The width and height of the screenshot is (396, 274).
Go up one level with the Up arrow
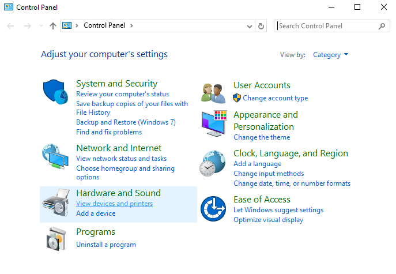click(53, 26)
